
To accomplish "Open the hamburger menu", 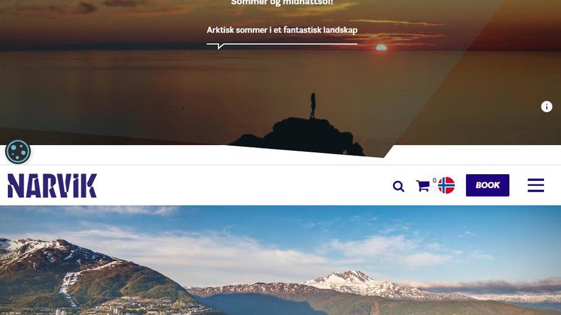I will pyautogui.click(x=535, y=185).
